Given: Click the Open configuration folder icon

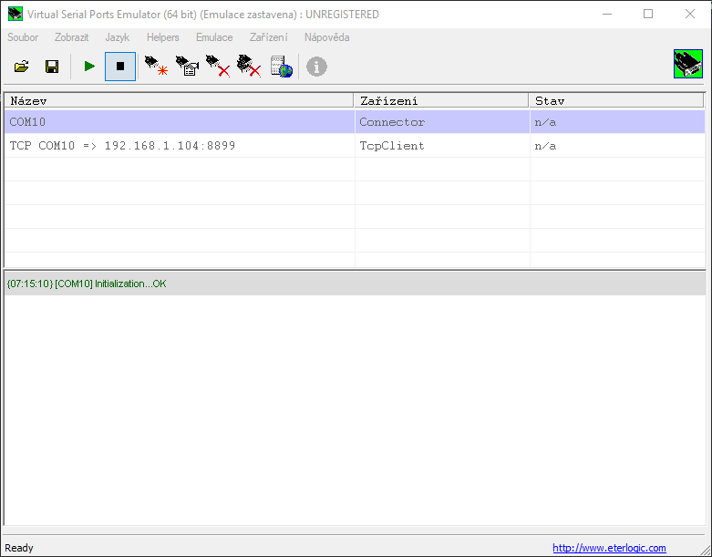Looking at the screenshot, I should point(22,67).
